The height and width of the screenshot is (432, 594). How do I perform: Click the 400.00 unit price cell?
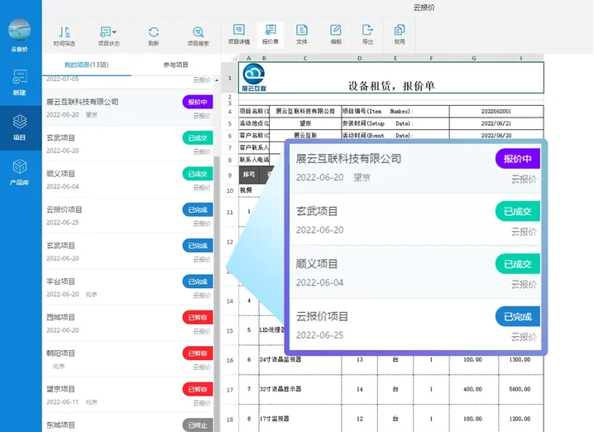click(x=473, y=389)
